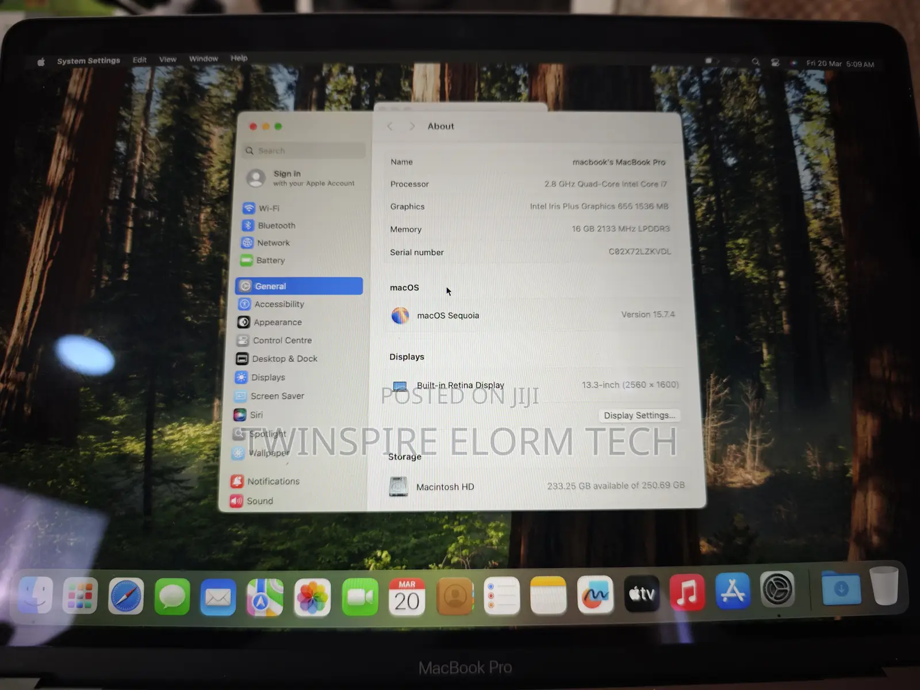The width and height of the screenshot is (920, 690).
Task: Open Notifications settings
Action: coord(265,481)
